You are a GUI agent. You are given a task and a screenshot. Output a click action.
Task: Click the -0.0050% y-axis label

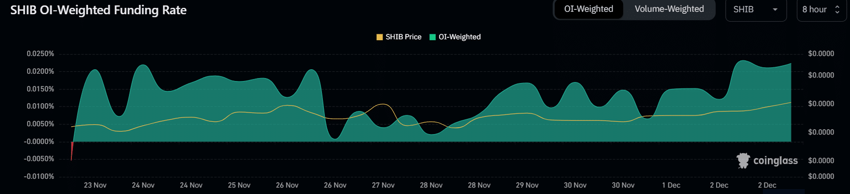coord(39,159)
